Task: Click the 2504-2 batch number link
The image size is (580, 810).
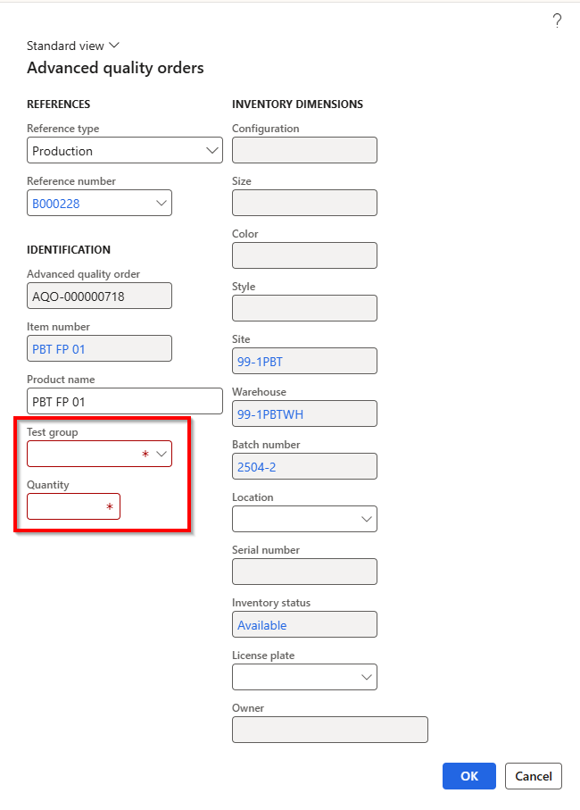Action: (258, 467)
